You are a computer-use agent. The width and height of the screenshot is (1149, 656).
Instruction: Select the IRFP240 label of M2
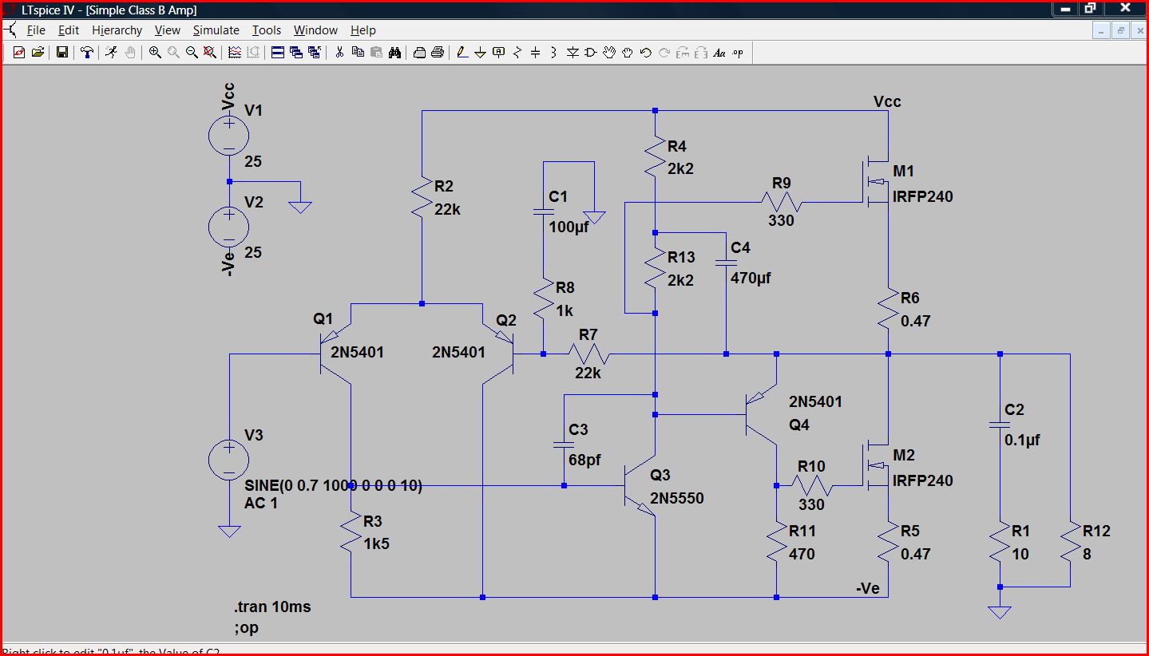pyautogui.click(x=923, y=480)
